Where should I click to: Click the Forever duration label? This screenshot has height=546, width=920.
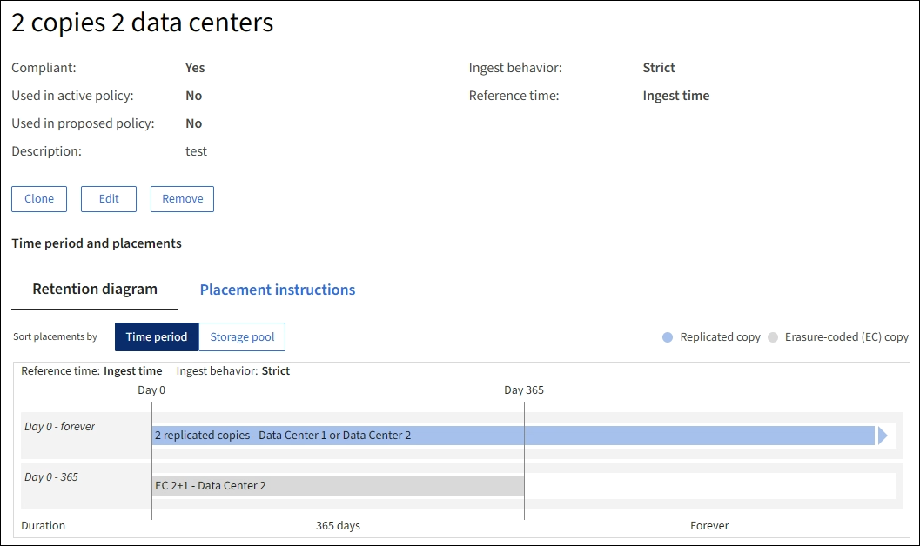[709, 526]
